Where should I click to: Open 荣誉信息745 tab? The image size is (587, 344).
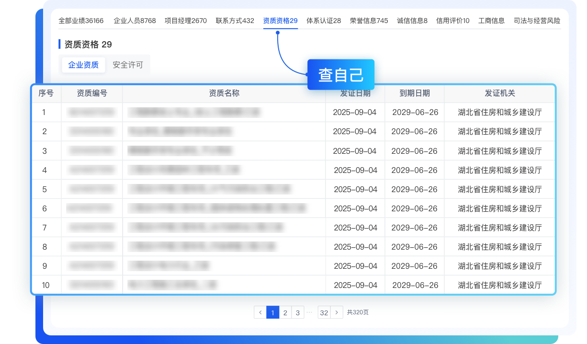(x=369, y=21)
